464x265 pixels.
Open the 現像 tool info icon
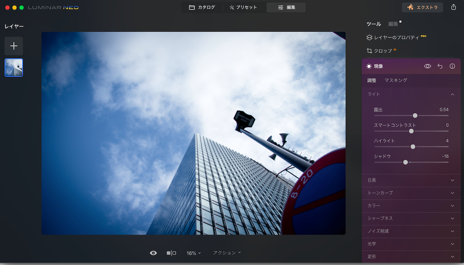coord(452,67)
